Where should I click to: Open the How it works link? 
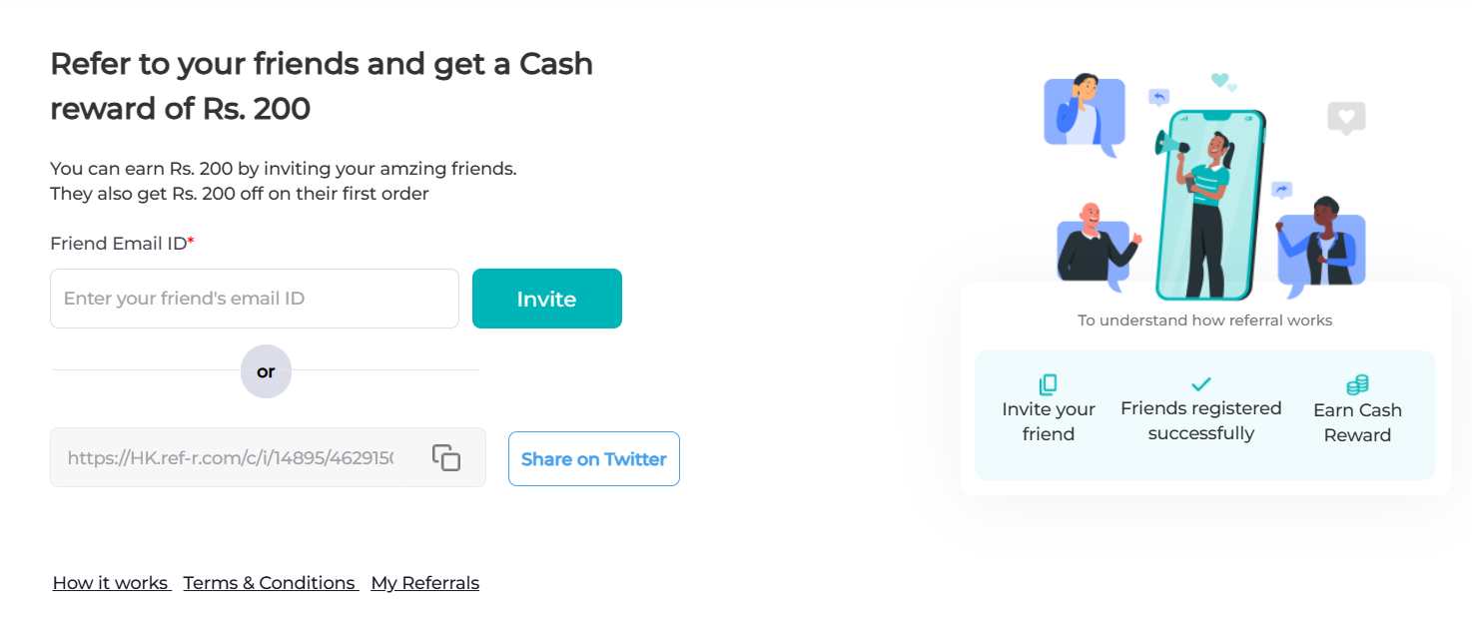[112, 583]
